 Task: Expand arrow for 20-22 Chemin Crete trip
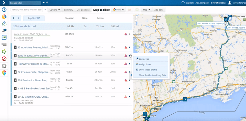tap(129, 96)
